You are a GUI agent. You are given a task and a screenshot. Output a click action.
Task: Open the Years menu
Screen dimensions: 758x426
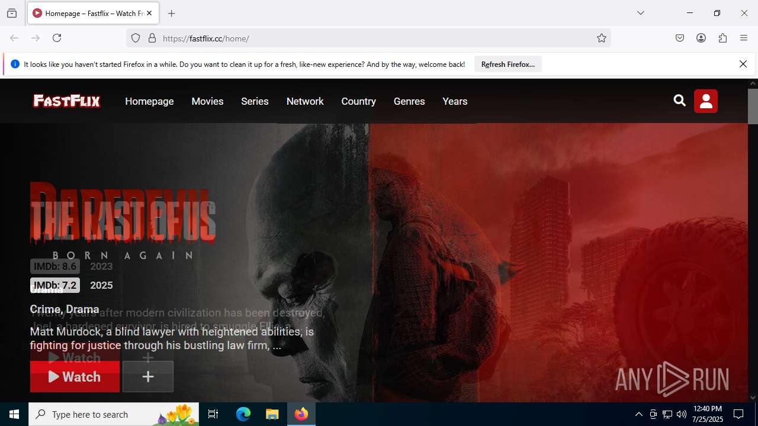[x=455, y=101]
